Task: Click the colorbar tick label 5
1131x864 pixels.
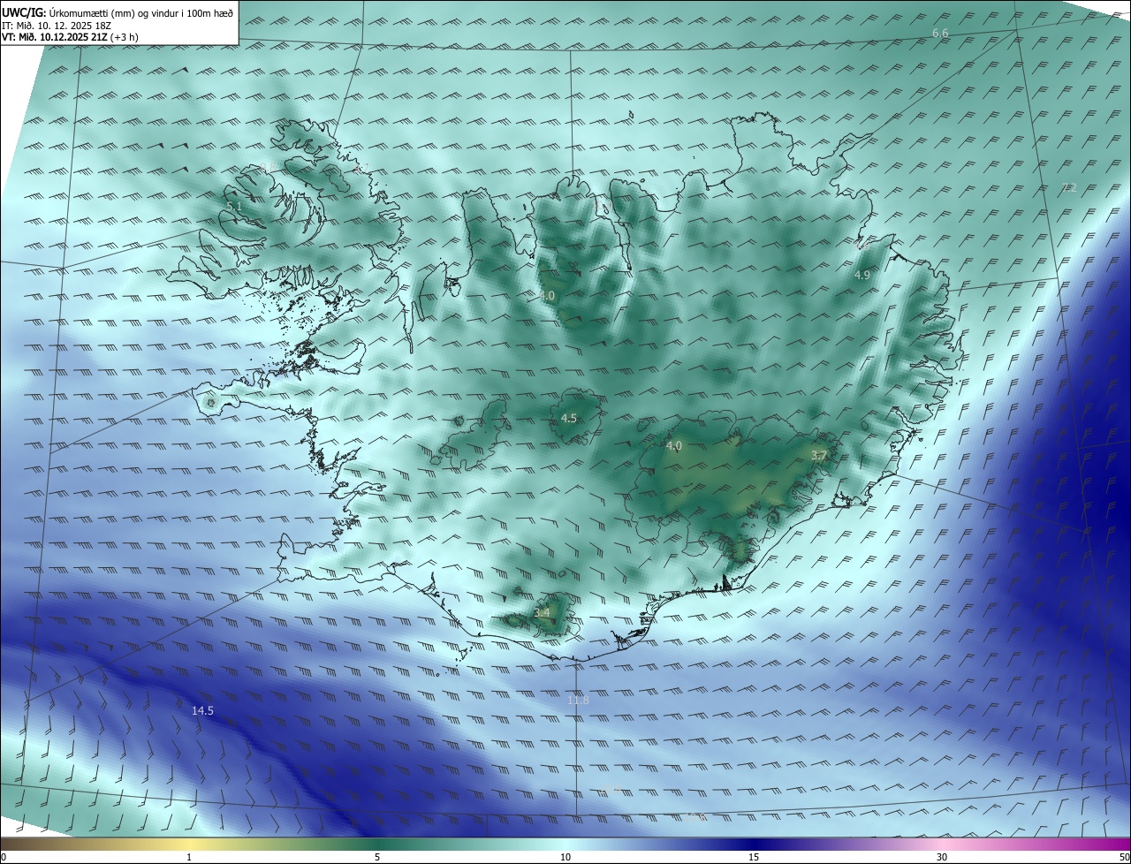Action: (x=377, y=858)
